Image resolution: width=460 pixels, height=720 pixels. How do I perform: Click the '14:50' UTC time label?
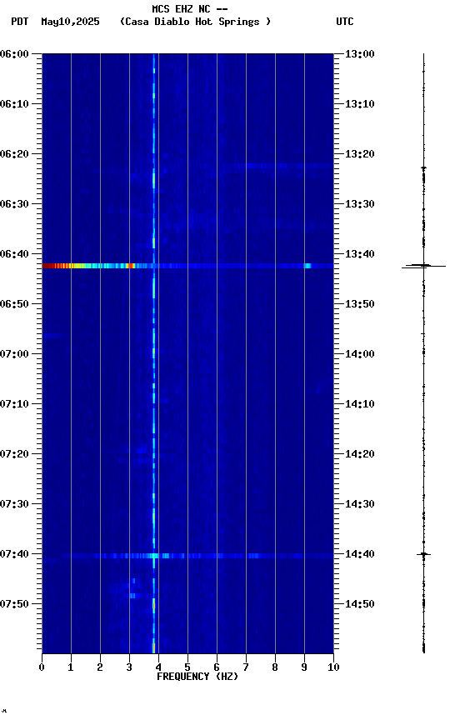pyautogui.click(x=360, y=604)
